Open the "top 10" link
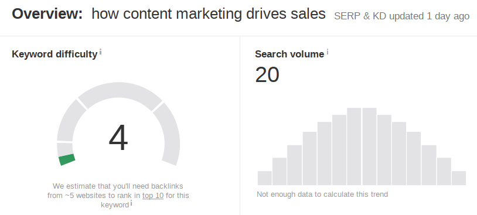477x215 pixels. pyautogui.click(x=153, y=195)
